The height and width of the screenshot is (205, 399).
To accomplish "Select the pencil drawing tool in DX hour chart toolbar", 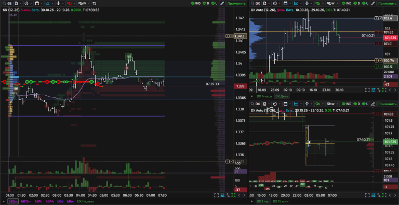I will (374, 104).
